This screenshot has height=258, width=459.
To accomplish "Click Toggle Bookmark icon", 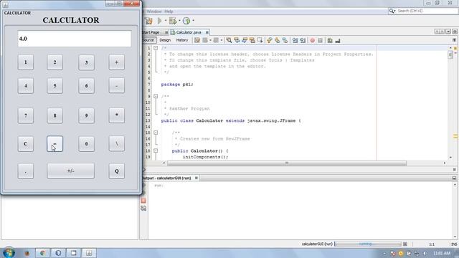I will (285, 40).
